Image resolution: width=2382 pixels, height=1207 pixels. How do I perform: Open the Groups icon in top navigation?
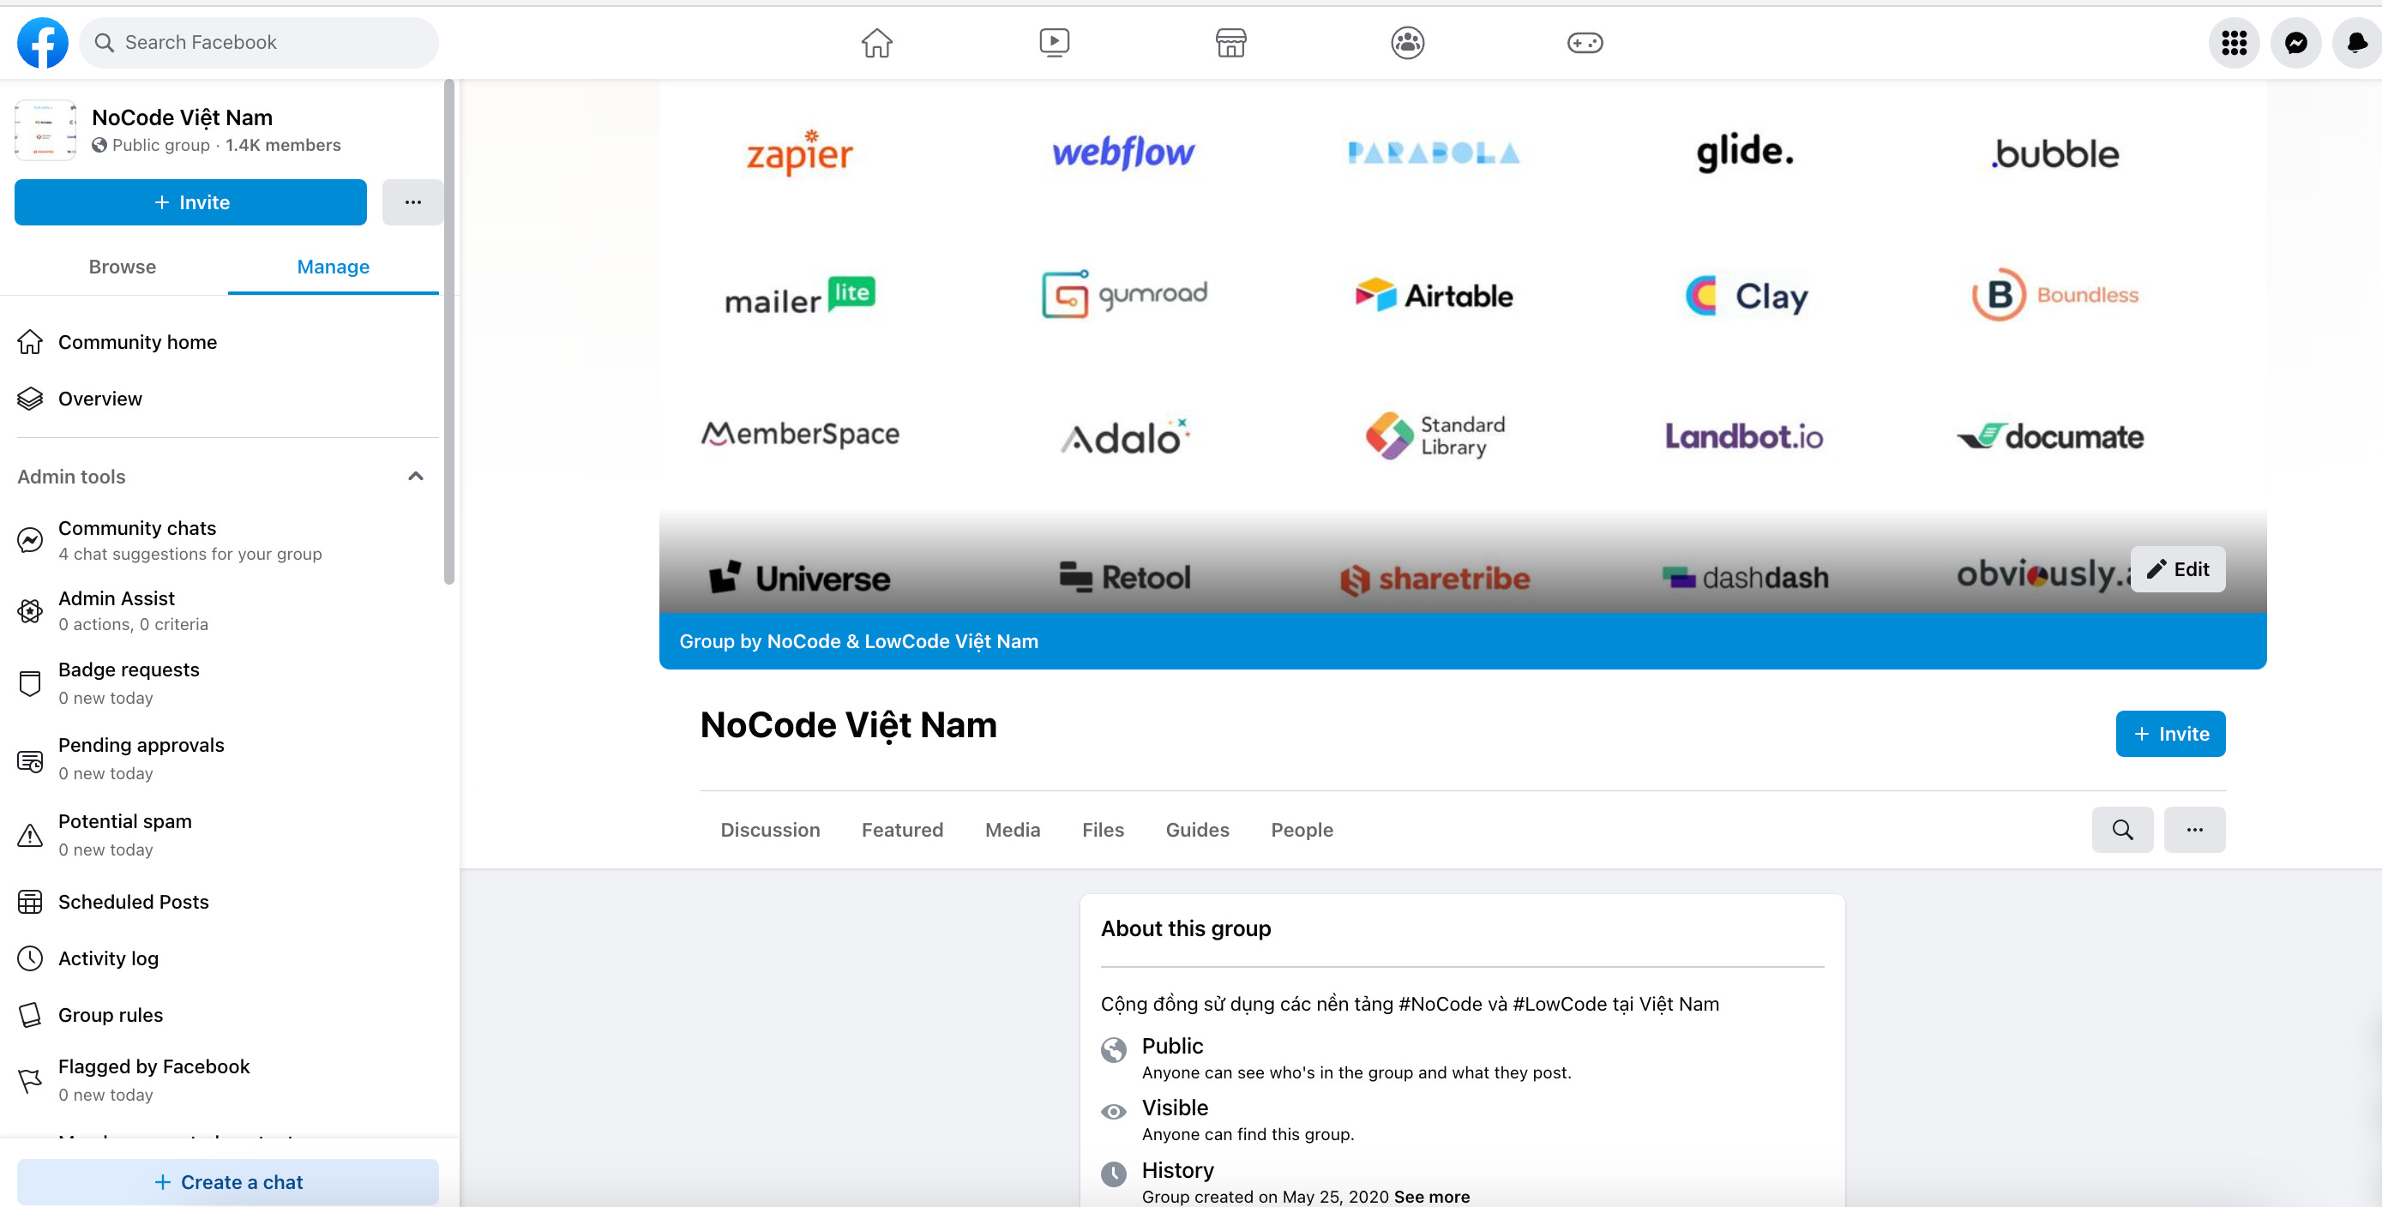coord(1406,43)
